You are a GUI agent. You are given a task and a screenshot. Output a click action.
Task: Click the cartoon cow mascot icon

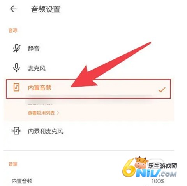(x=141, y=163)
